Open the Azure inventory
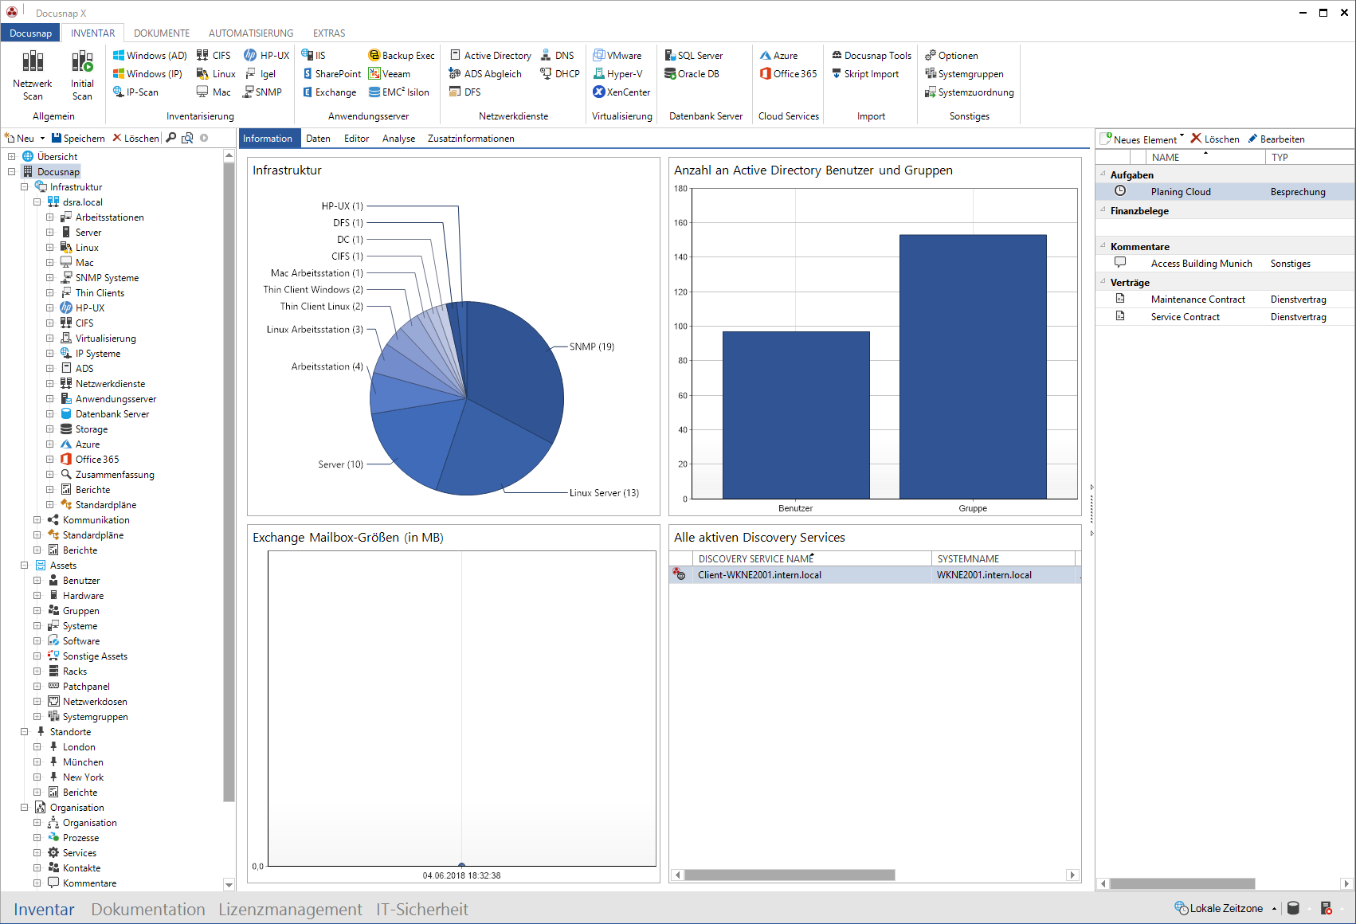The image size is (1356, 924). (x=778, y=56)
